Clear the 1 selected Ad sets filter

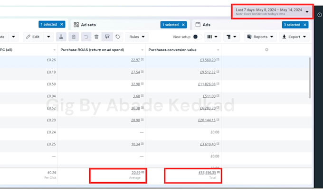click(183, 25)
